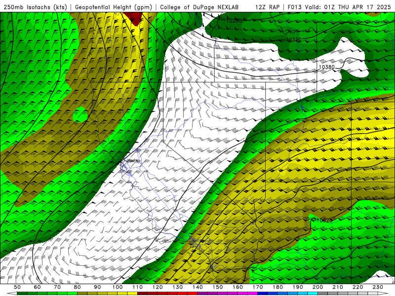This screenshot has width=395, height=296.
Task: Click the 100 value on the color scale
Action: (x=118, y=287)
